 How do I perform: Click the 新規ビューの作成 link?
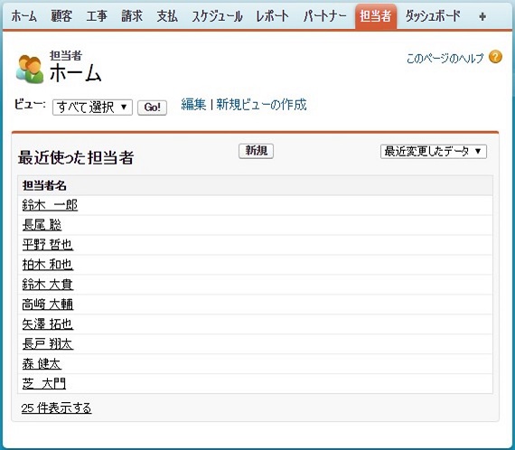(261, 105)
